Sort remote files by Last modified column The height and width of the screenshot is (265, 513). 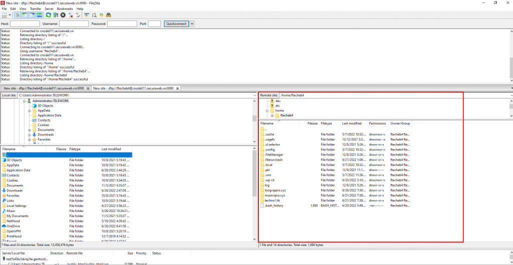352,123
